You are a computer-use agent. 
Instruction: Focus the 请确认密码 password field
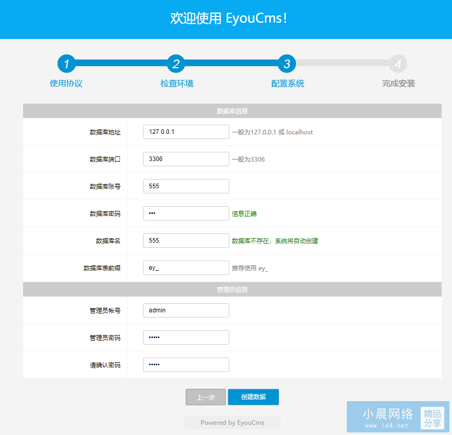coord(186,365)
